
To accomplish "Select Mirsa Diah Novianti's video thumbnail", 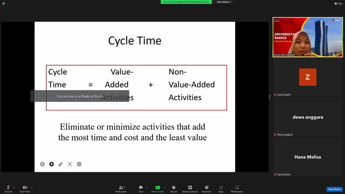I will [308, 37].
